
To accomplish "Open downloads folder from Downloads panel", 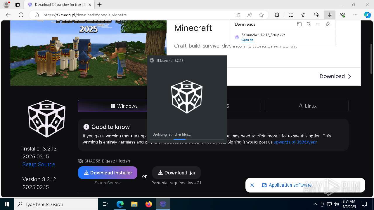I will click(299, 24).
